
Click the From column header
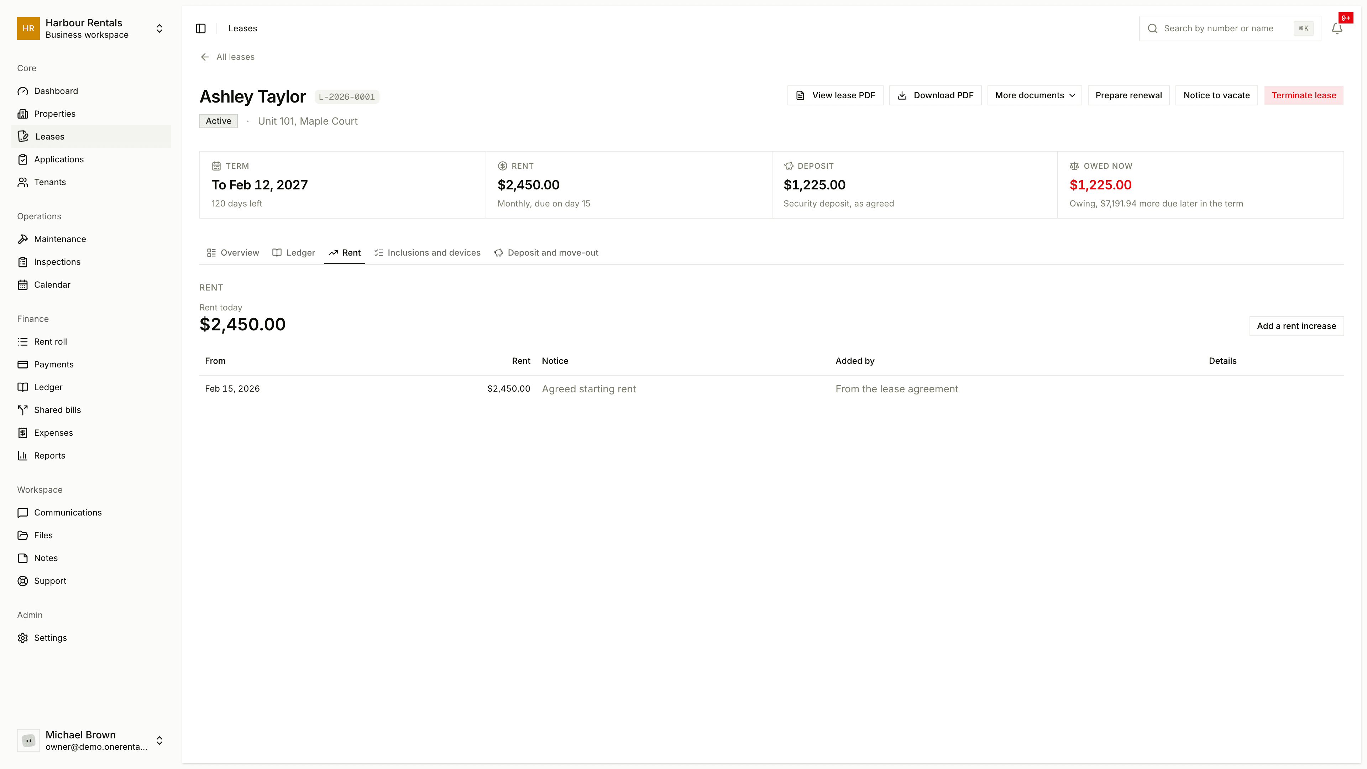click(x=215, y=361)
